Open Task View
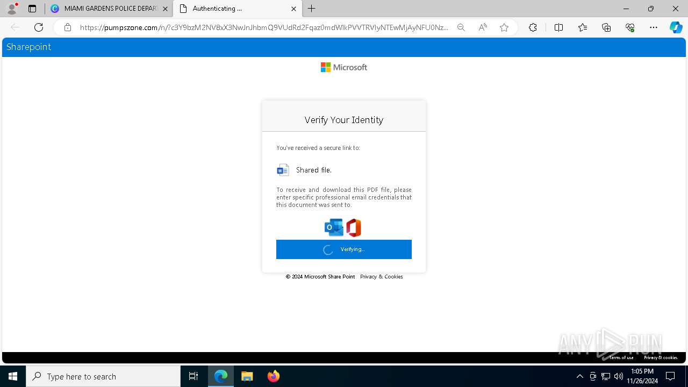The height and width of the screenshot is (387, 688). pyautogui.click(x=193, y=376)
